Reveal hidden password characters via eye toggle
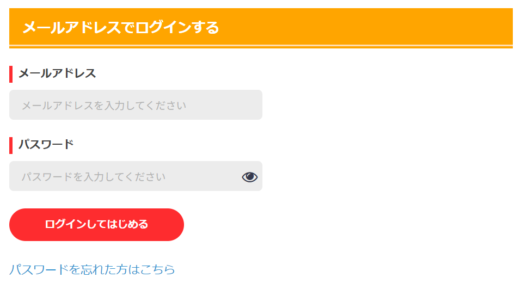521x296 pixels. tap(249, 177)
